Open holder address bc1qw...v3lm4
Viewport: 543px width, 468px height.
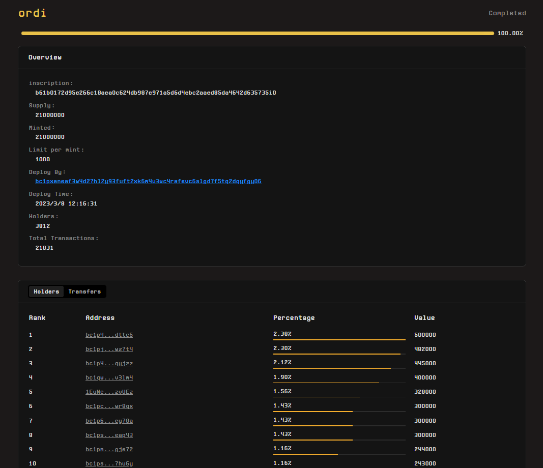click(x=109, y=377)
